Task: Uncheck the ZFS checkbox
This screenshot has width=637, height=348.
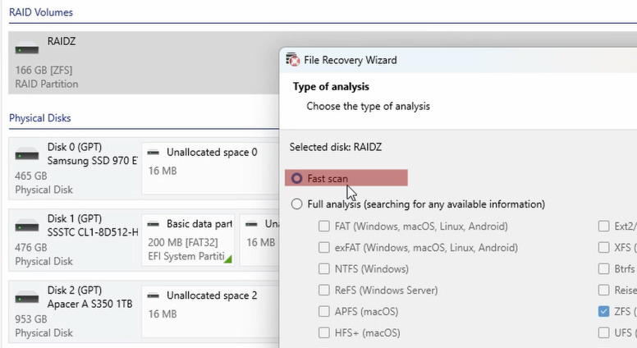Action: [x=603, y=311]
